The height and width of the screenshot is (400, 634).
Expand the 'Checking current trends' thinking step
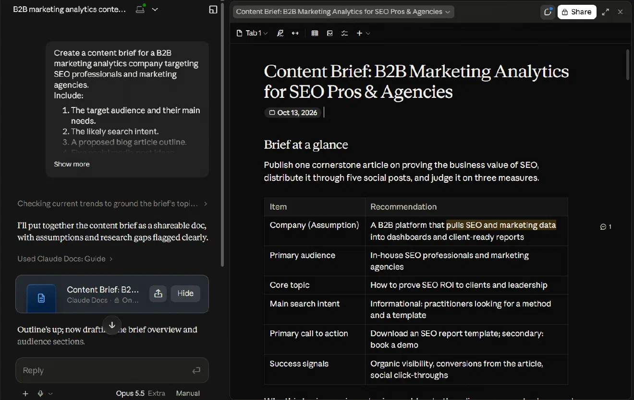click(112, 204)
